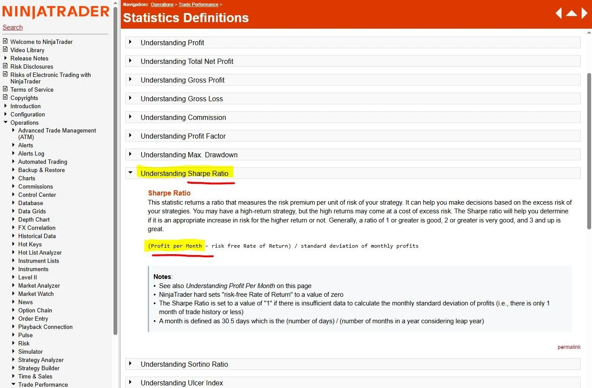Open Copyrights topic
The image size is (592, 388).
[x=24, y=98]
